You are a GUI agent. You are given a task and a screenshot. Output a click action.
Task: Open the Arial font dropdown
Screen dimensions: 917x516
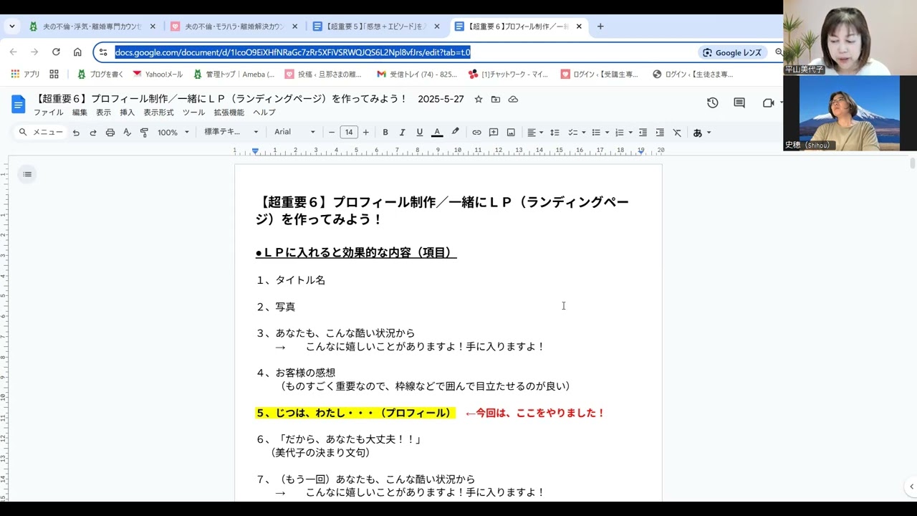294,133
